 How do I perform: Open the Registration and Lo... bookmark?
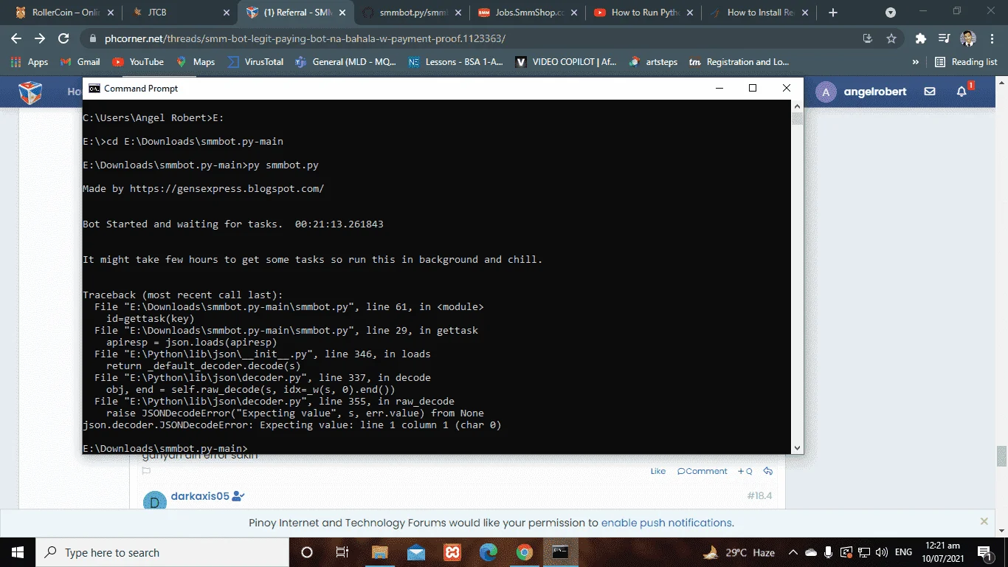[x=739, y=62]
